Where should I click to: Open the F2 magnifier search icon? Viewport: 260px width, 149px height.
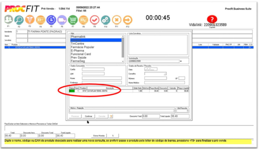[19, 20]
